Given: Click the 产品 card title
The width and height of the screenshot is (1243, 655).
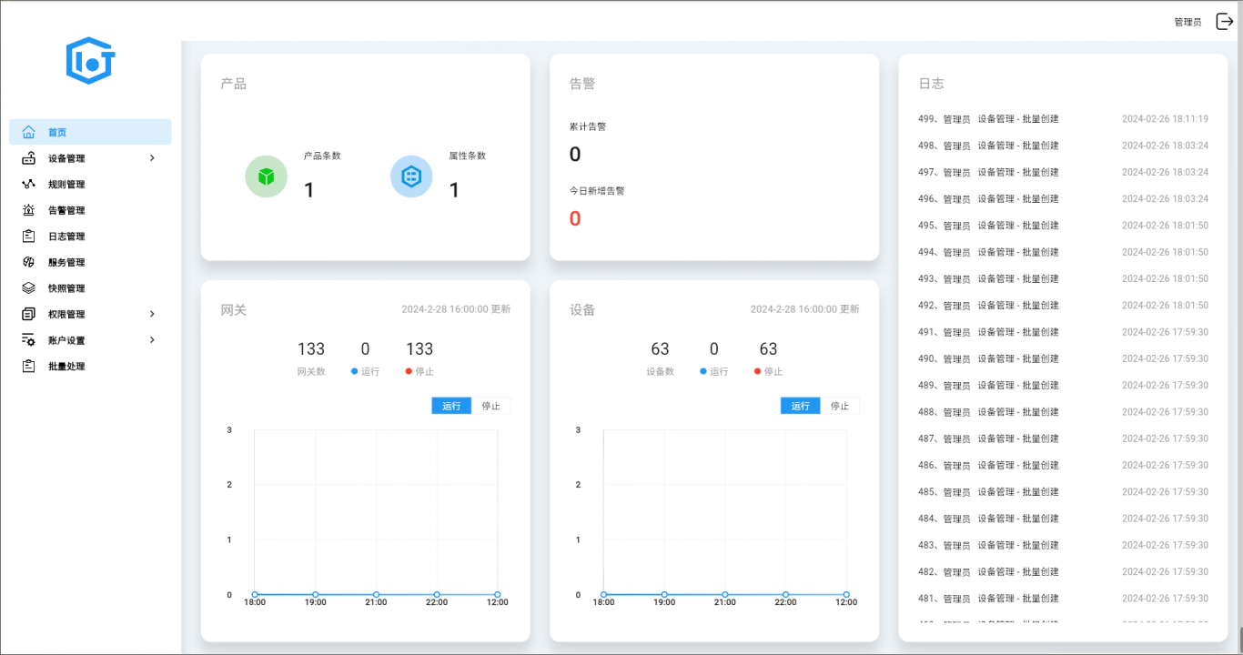Looking at the screenshot, I should [x=233, y=84].
